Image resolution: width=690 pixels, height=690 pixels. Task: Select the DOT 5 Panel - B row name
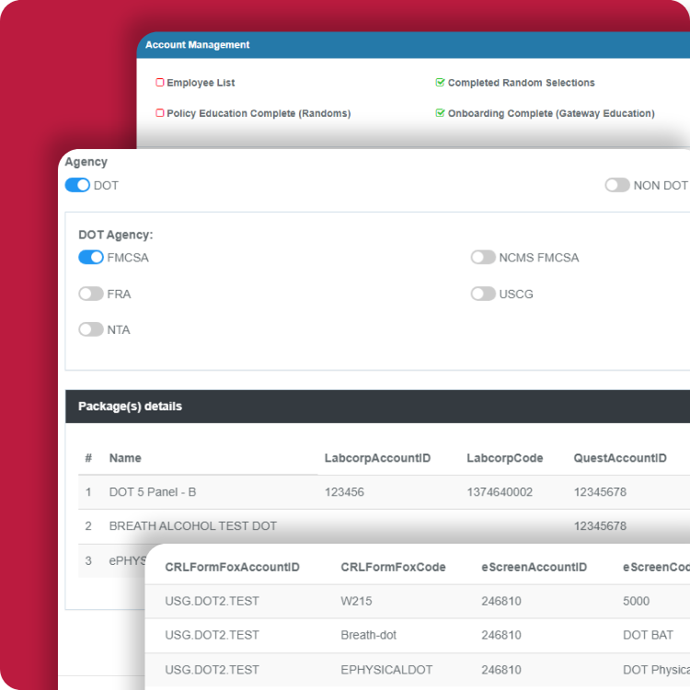(152, 492)
